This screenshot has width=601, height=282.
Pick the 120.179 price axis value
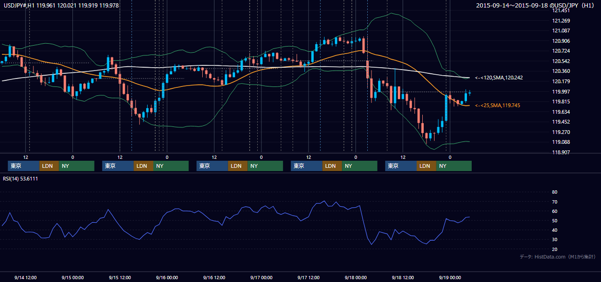561,81
